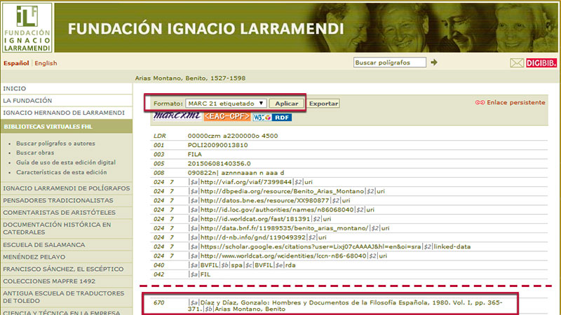
Task: Click the id.loc.gov n86068040 URI text
Action: 277,210
